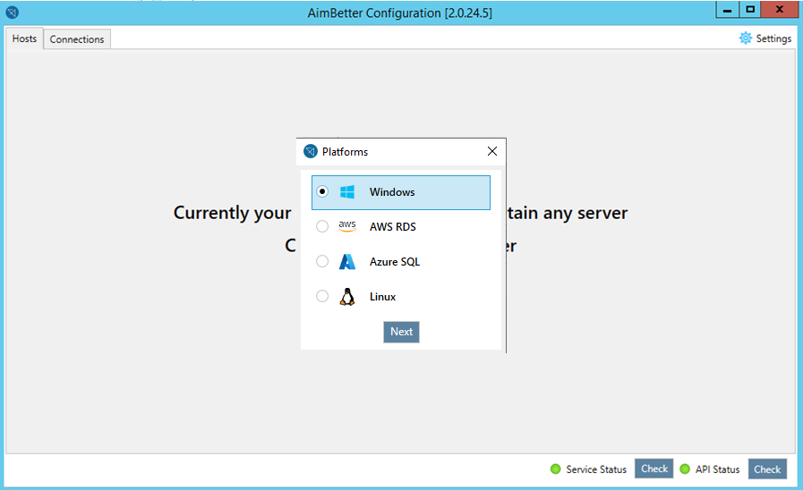Click the AWS logo icon
This screenshot has width=803, height=490.
click(347, 226)
